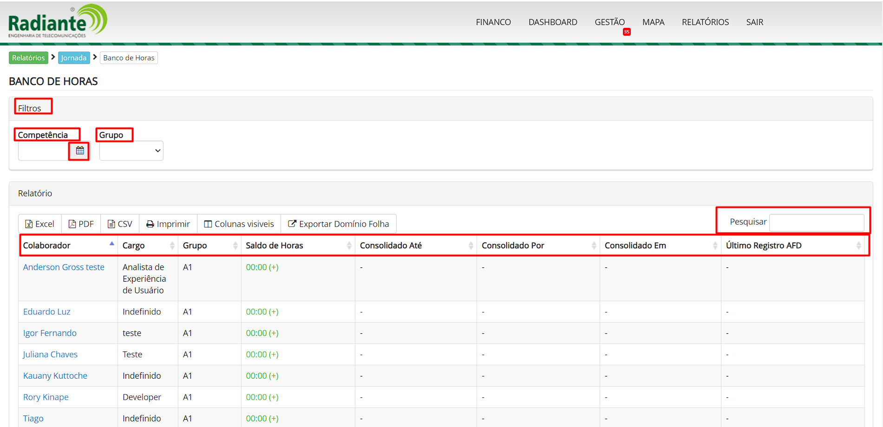Click Exportar Domínio Folha button
Screen dimensions: 883x427
339,224
